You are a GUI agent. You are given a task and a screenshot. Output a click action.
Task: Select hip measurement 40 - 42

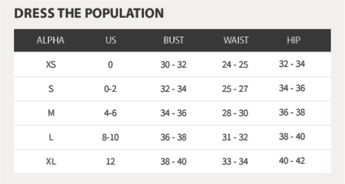coord(292,161)
